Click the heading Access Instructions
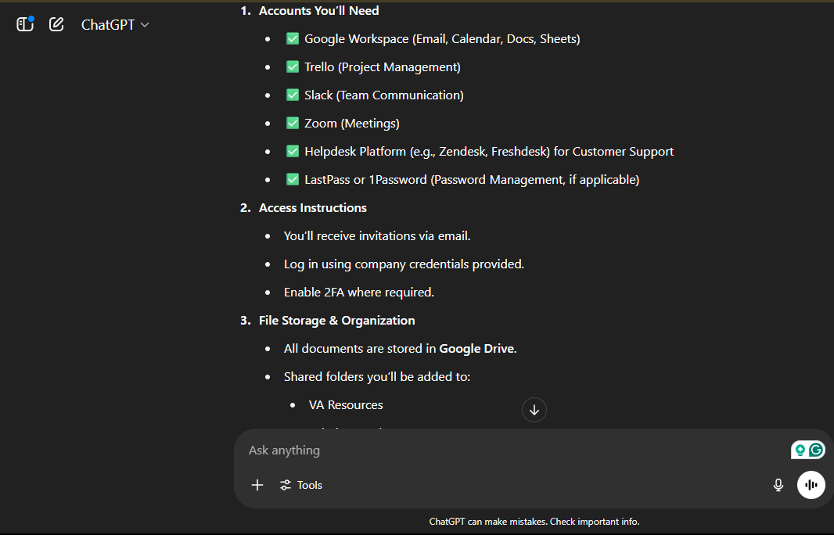 [313, 208]
